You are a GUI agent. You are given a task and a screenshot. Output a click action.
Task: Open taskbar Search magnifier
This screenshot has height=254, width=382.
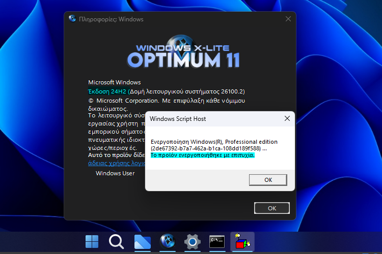(117, 242)
